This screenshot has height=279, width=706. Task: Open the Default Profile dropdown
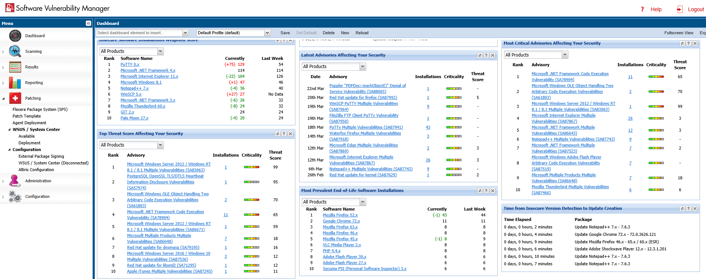point(267,33)
